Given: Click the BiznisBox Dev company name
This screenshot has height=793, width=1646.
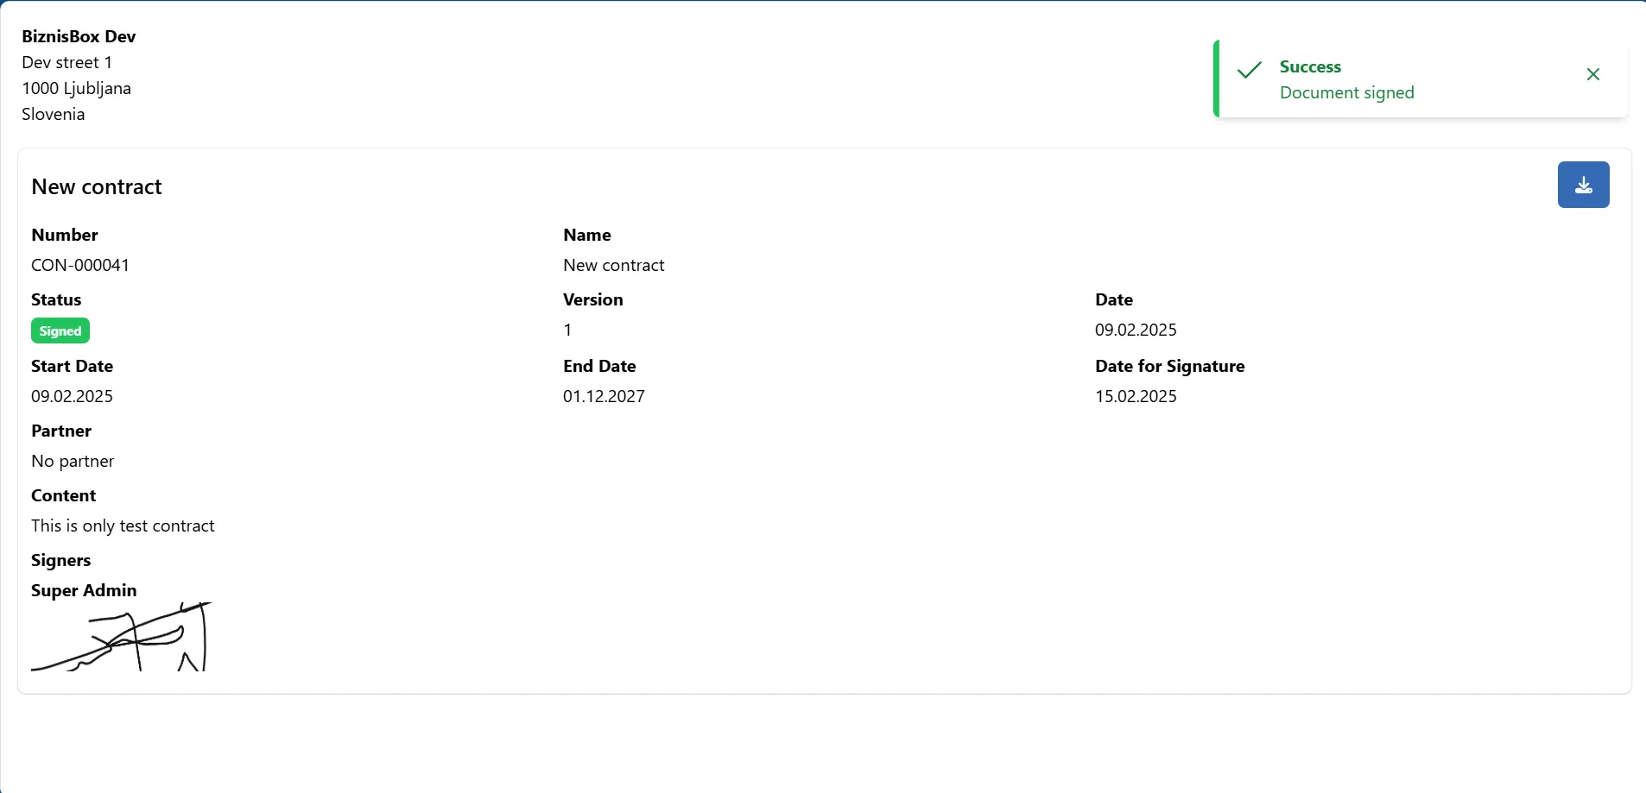Looking at the screenshot, I should (79, 36).
